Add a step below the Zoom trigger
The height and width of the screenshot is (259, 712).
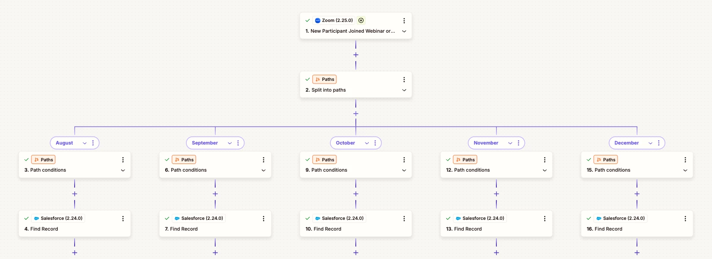tap(356, 55)
